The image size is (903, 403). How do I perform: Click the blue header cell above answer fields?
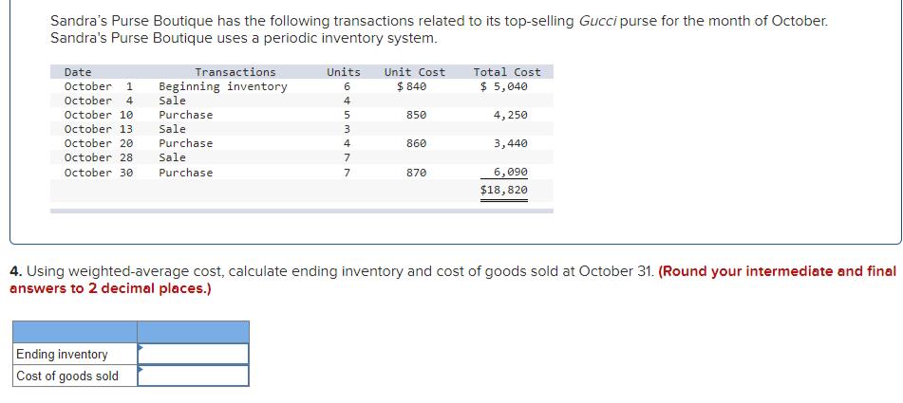click(x=194, y=331)
